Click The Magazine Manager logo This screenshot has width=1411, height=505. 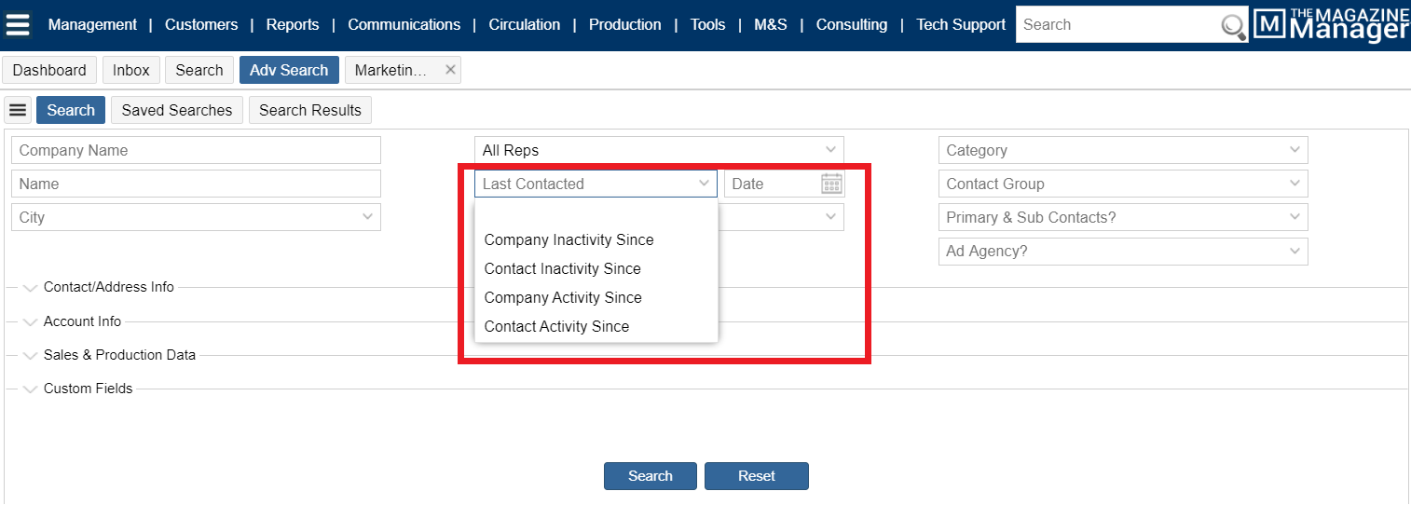coord(1330,25)
